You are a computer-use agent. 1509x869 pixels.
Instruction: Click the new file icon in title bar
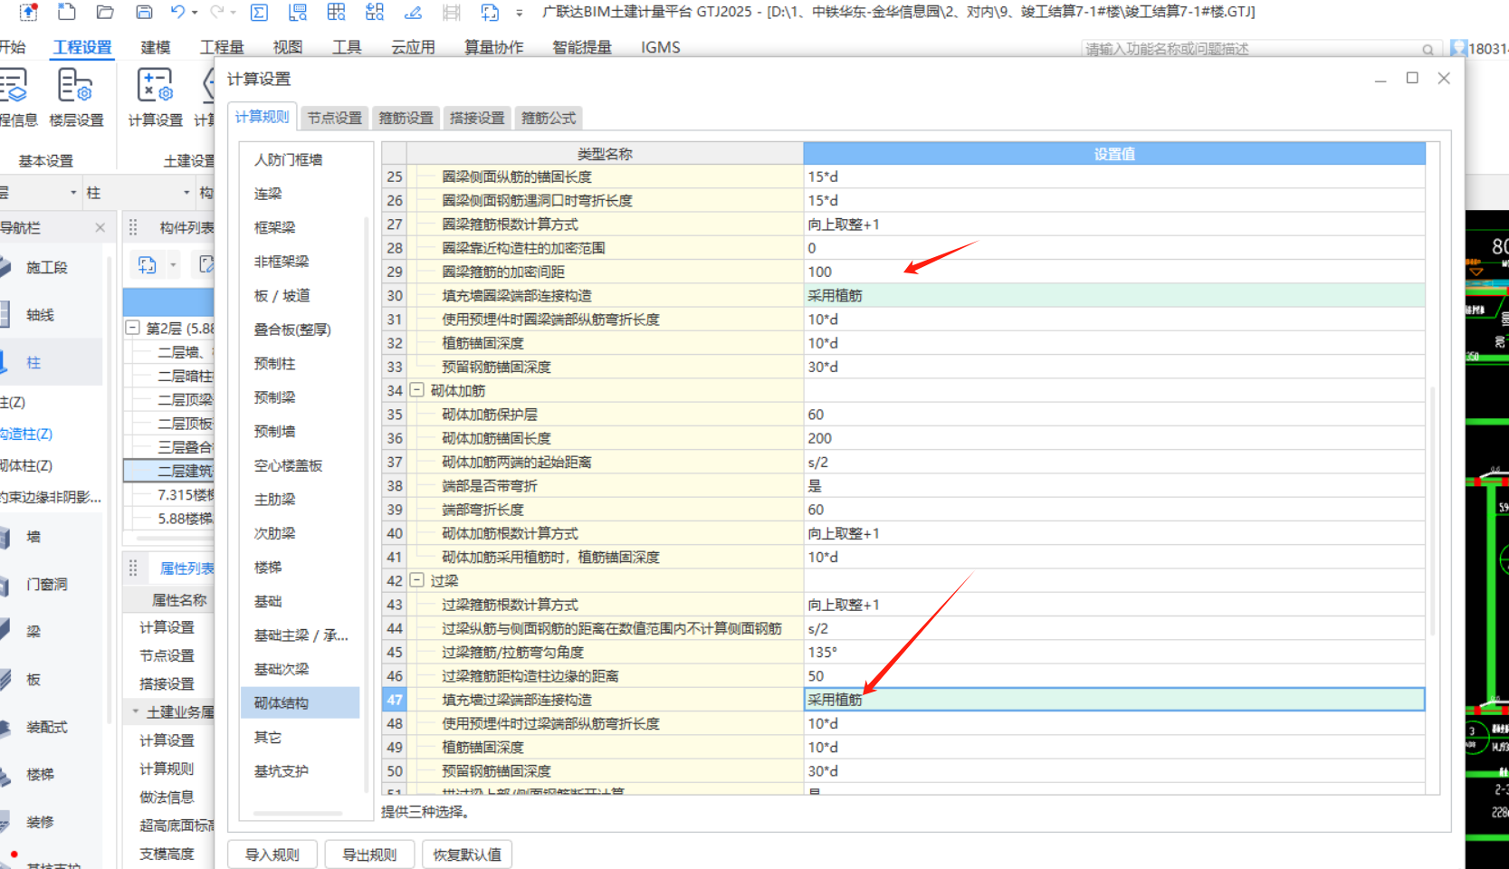66,12
